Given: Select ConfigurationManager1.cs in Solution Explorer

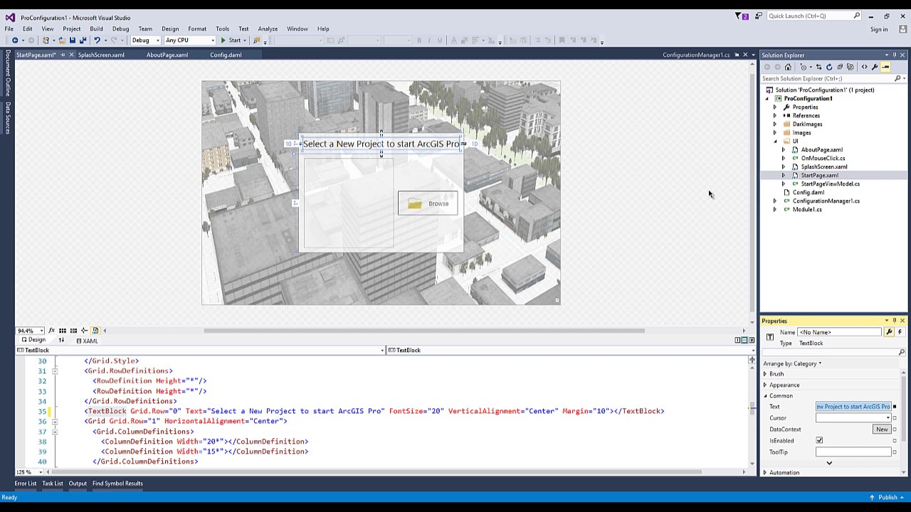Looking at the screenshot, I should (x=826, y=201).
